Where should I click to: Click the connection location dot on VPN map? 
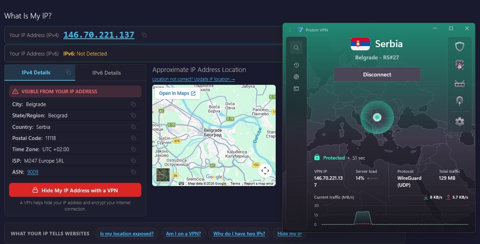click(377, 117)
